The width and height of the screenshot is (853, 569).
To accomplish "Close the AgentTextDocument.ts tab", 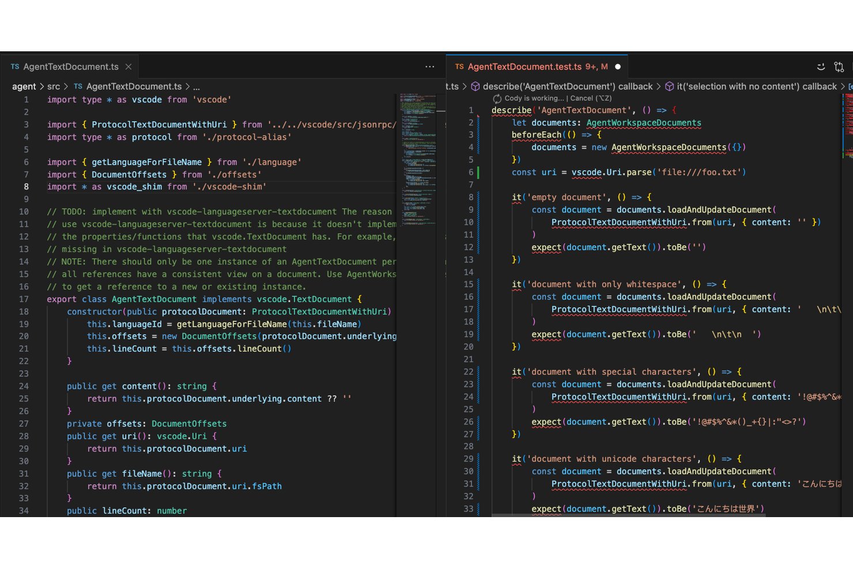I will coord(129,67).
